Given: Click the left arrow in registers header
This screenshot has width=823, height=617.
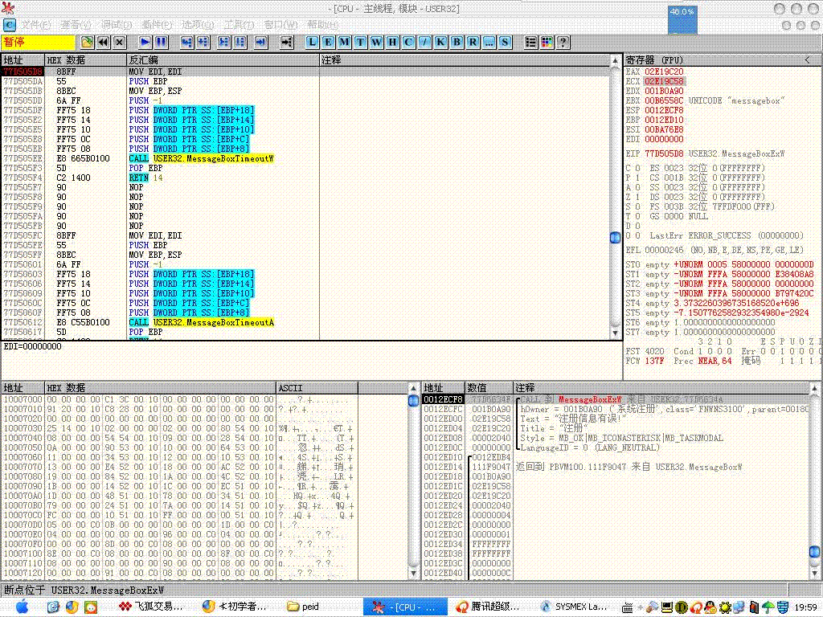Looking at the screenshot, I should (807, 60).
